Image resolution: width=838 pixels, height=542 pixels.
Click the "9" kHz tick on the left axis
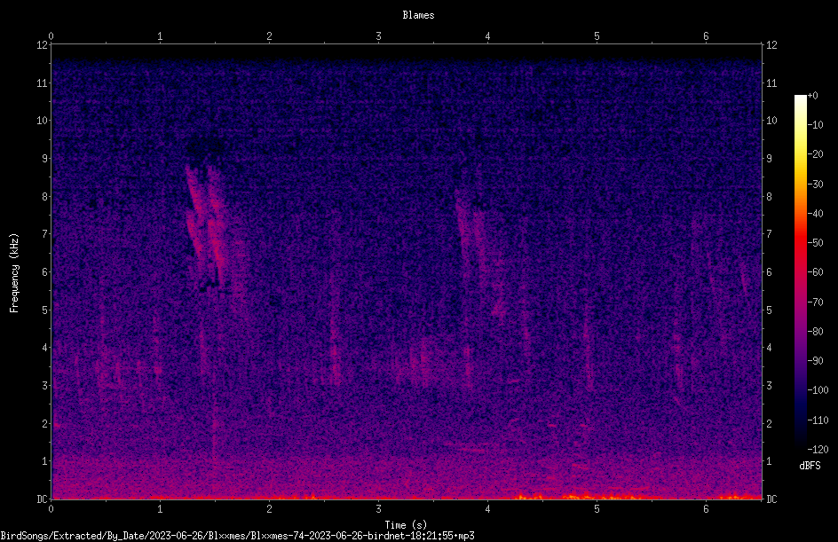44,159
